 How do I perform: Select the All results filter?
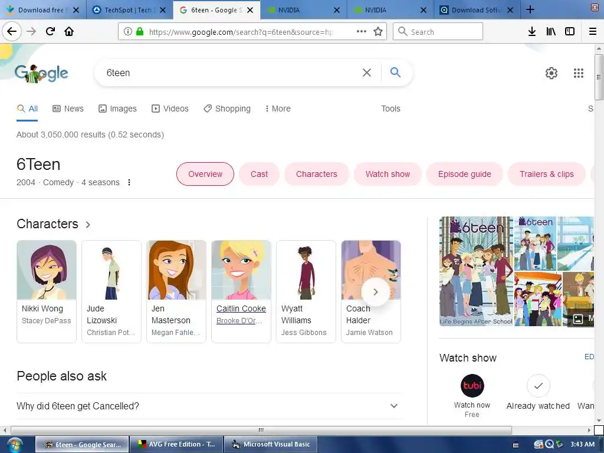pyautogui.click(x=27, y=109)
